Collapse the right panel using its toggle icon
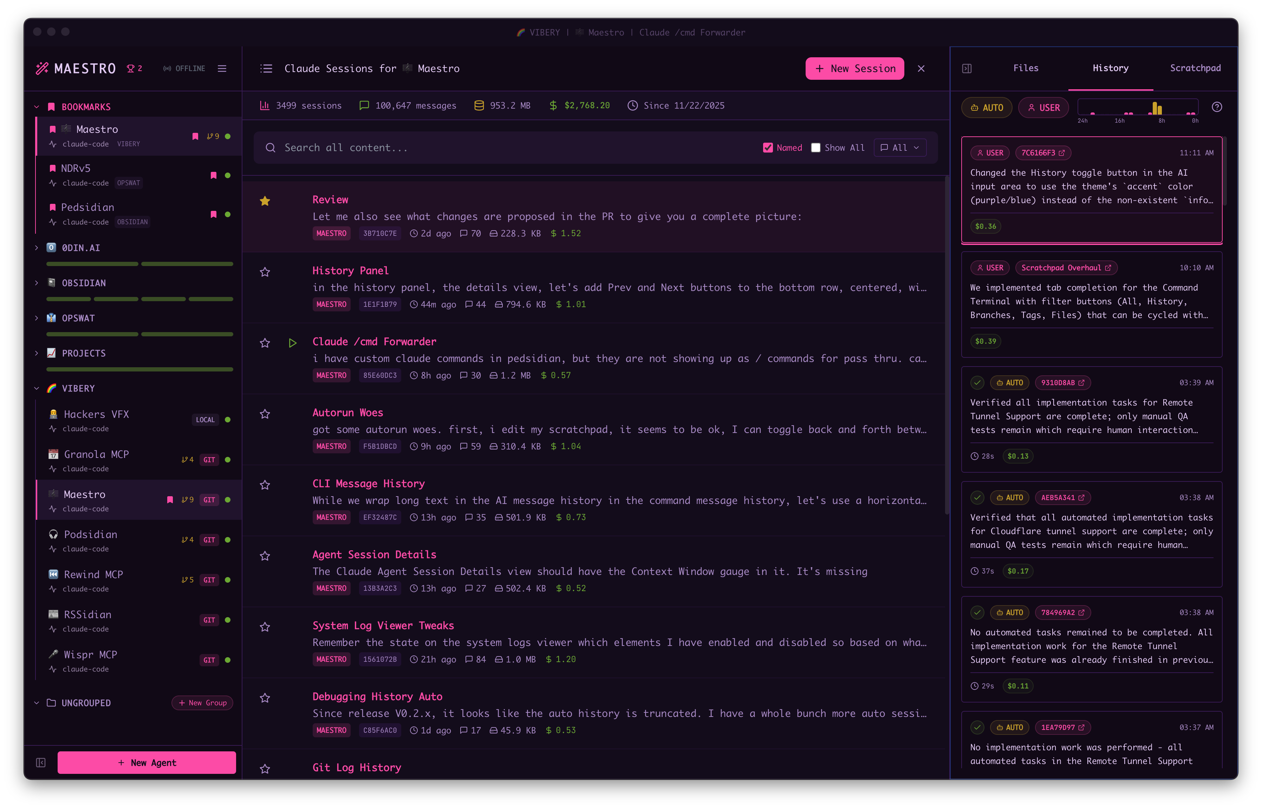 click(967, 68)
